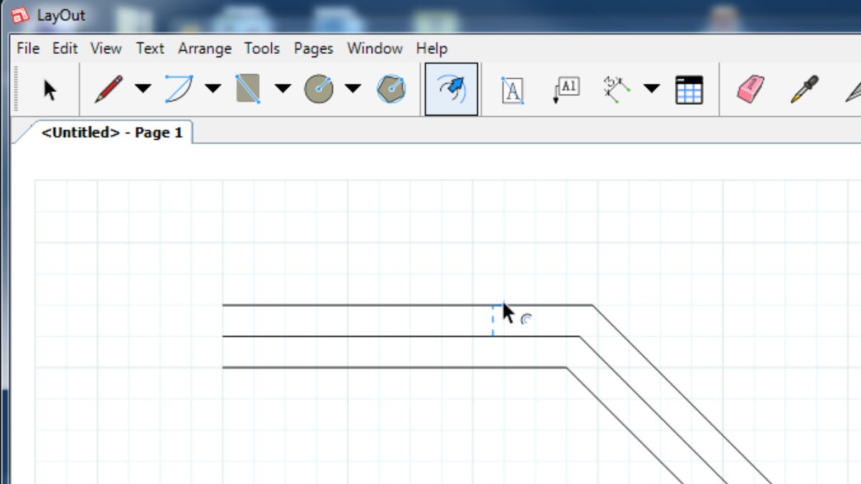Open the File menu

tap(28, 49)
